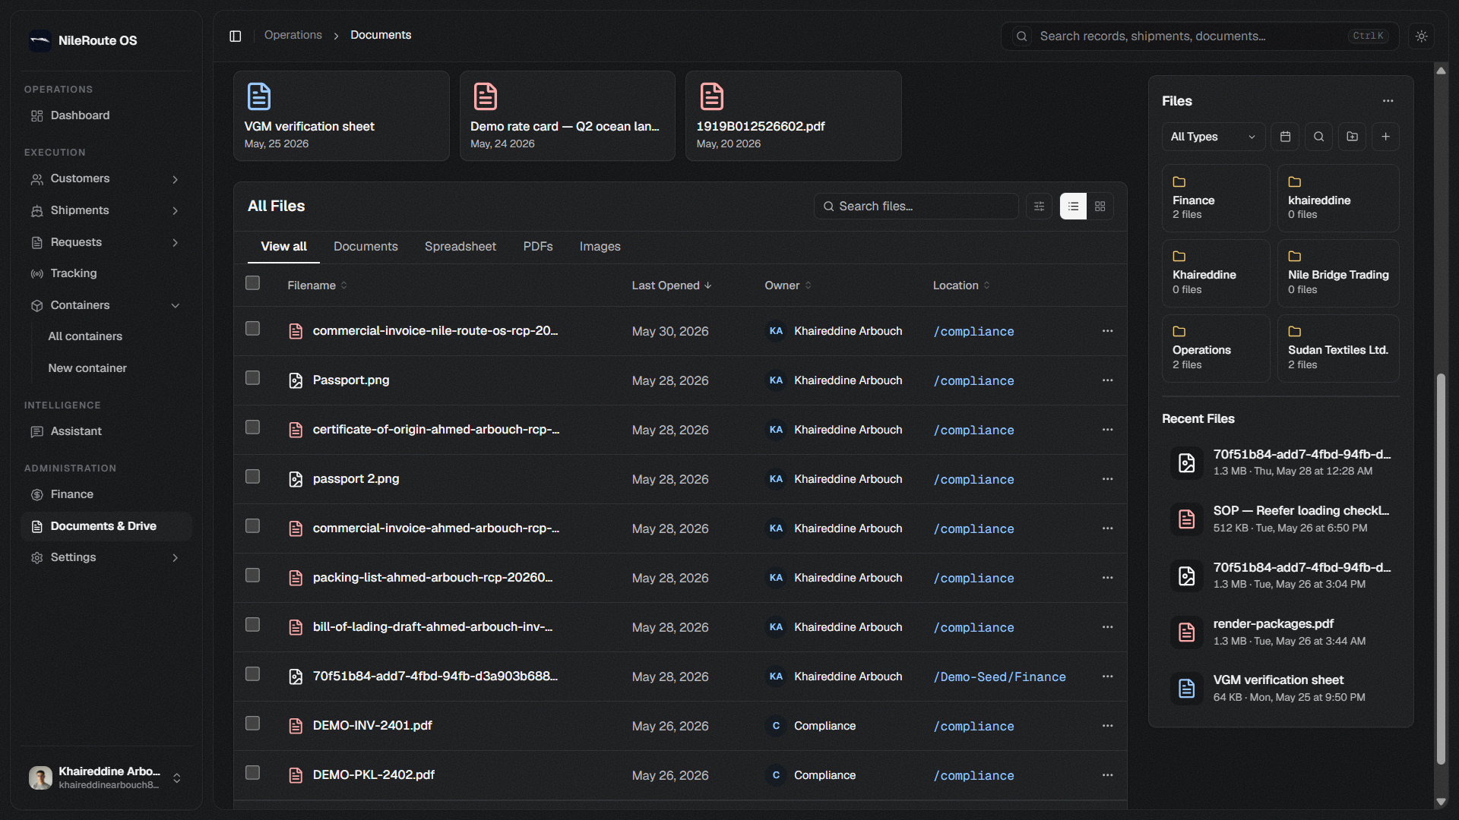
Task: Check the commercial-invoice-nile-route-os row checkbox
Action: point(253,329)
